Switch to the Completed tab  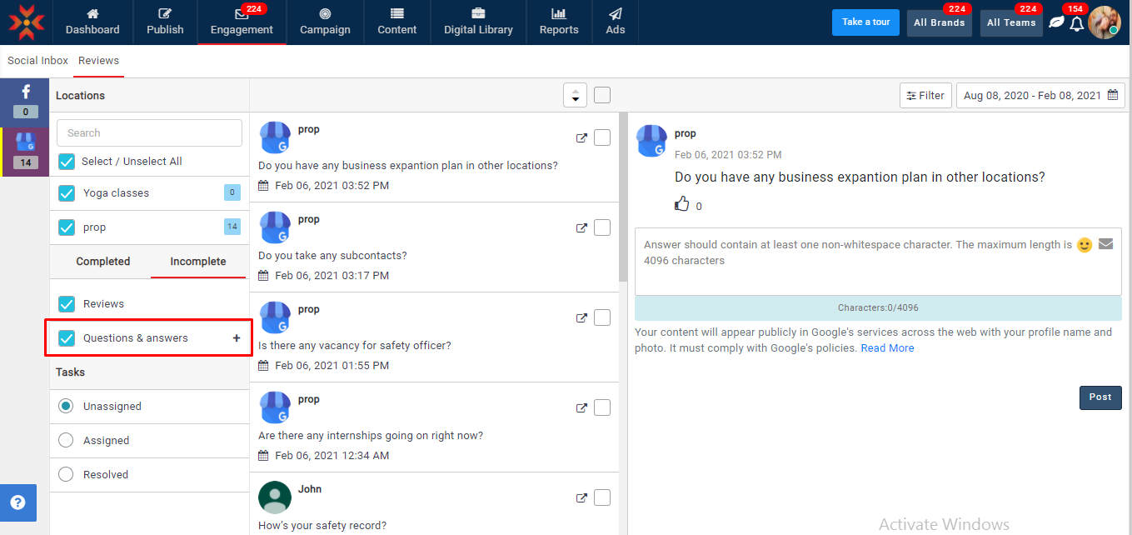[103, 262]
